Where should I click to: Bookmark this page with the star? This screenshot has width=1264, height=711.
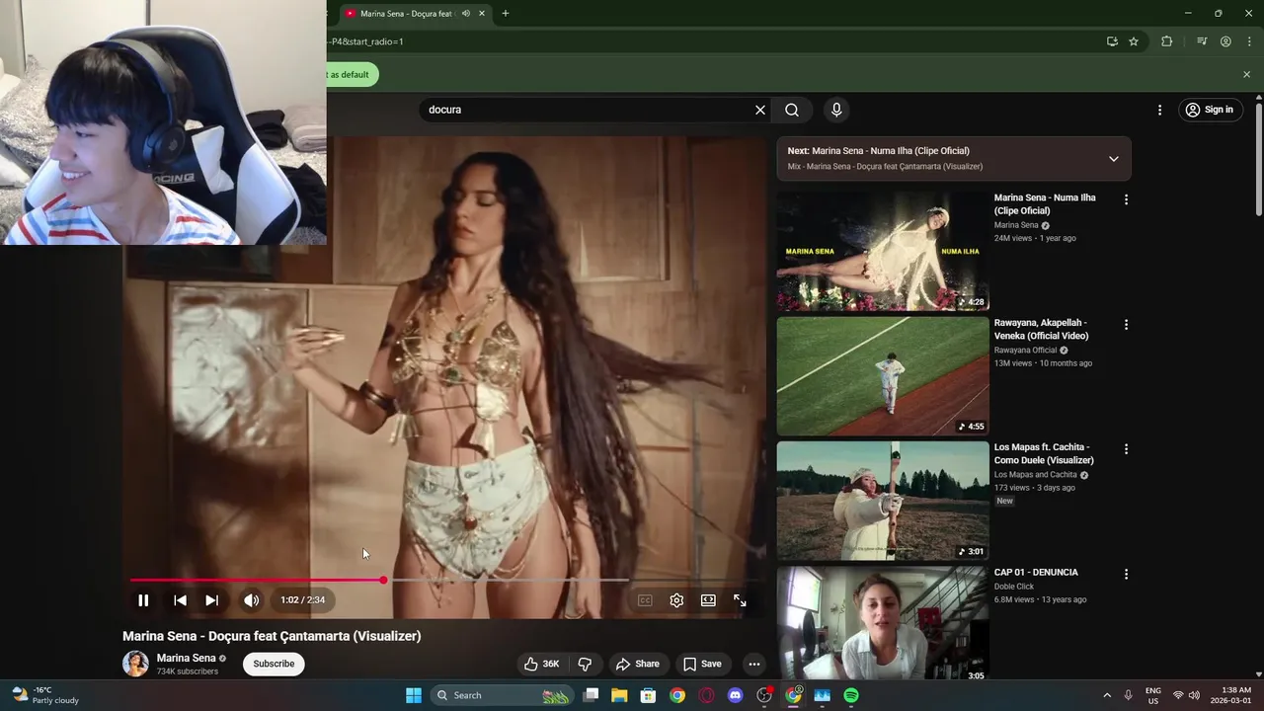pos(1134,41)
